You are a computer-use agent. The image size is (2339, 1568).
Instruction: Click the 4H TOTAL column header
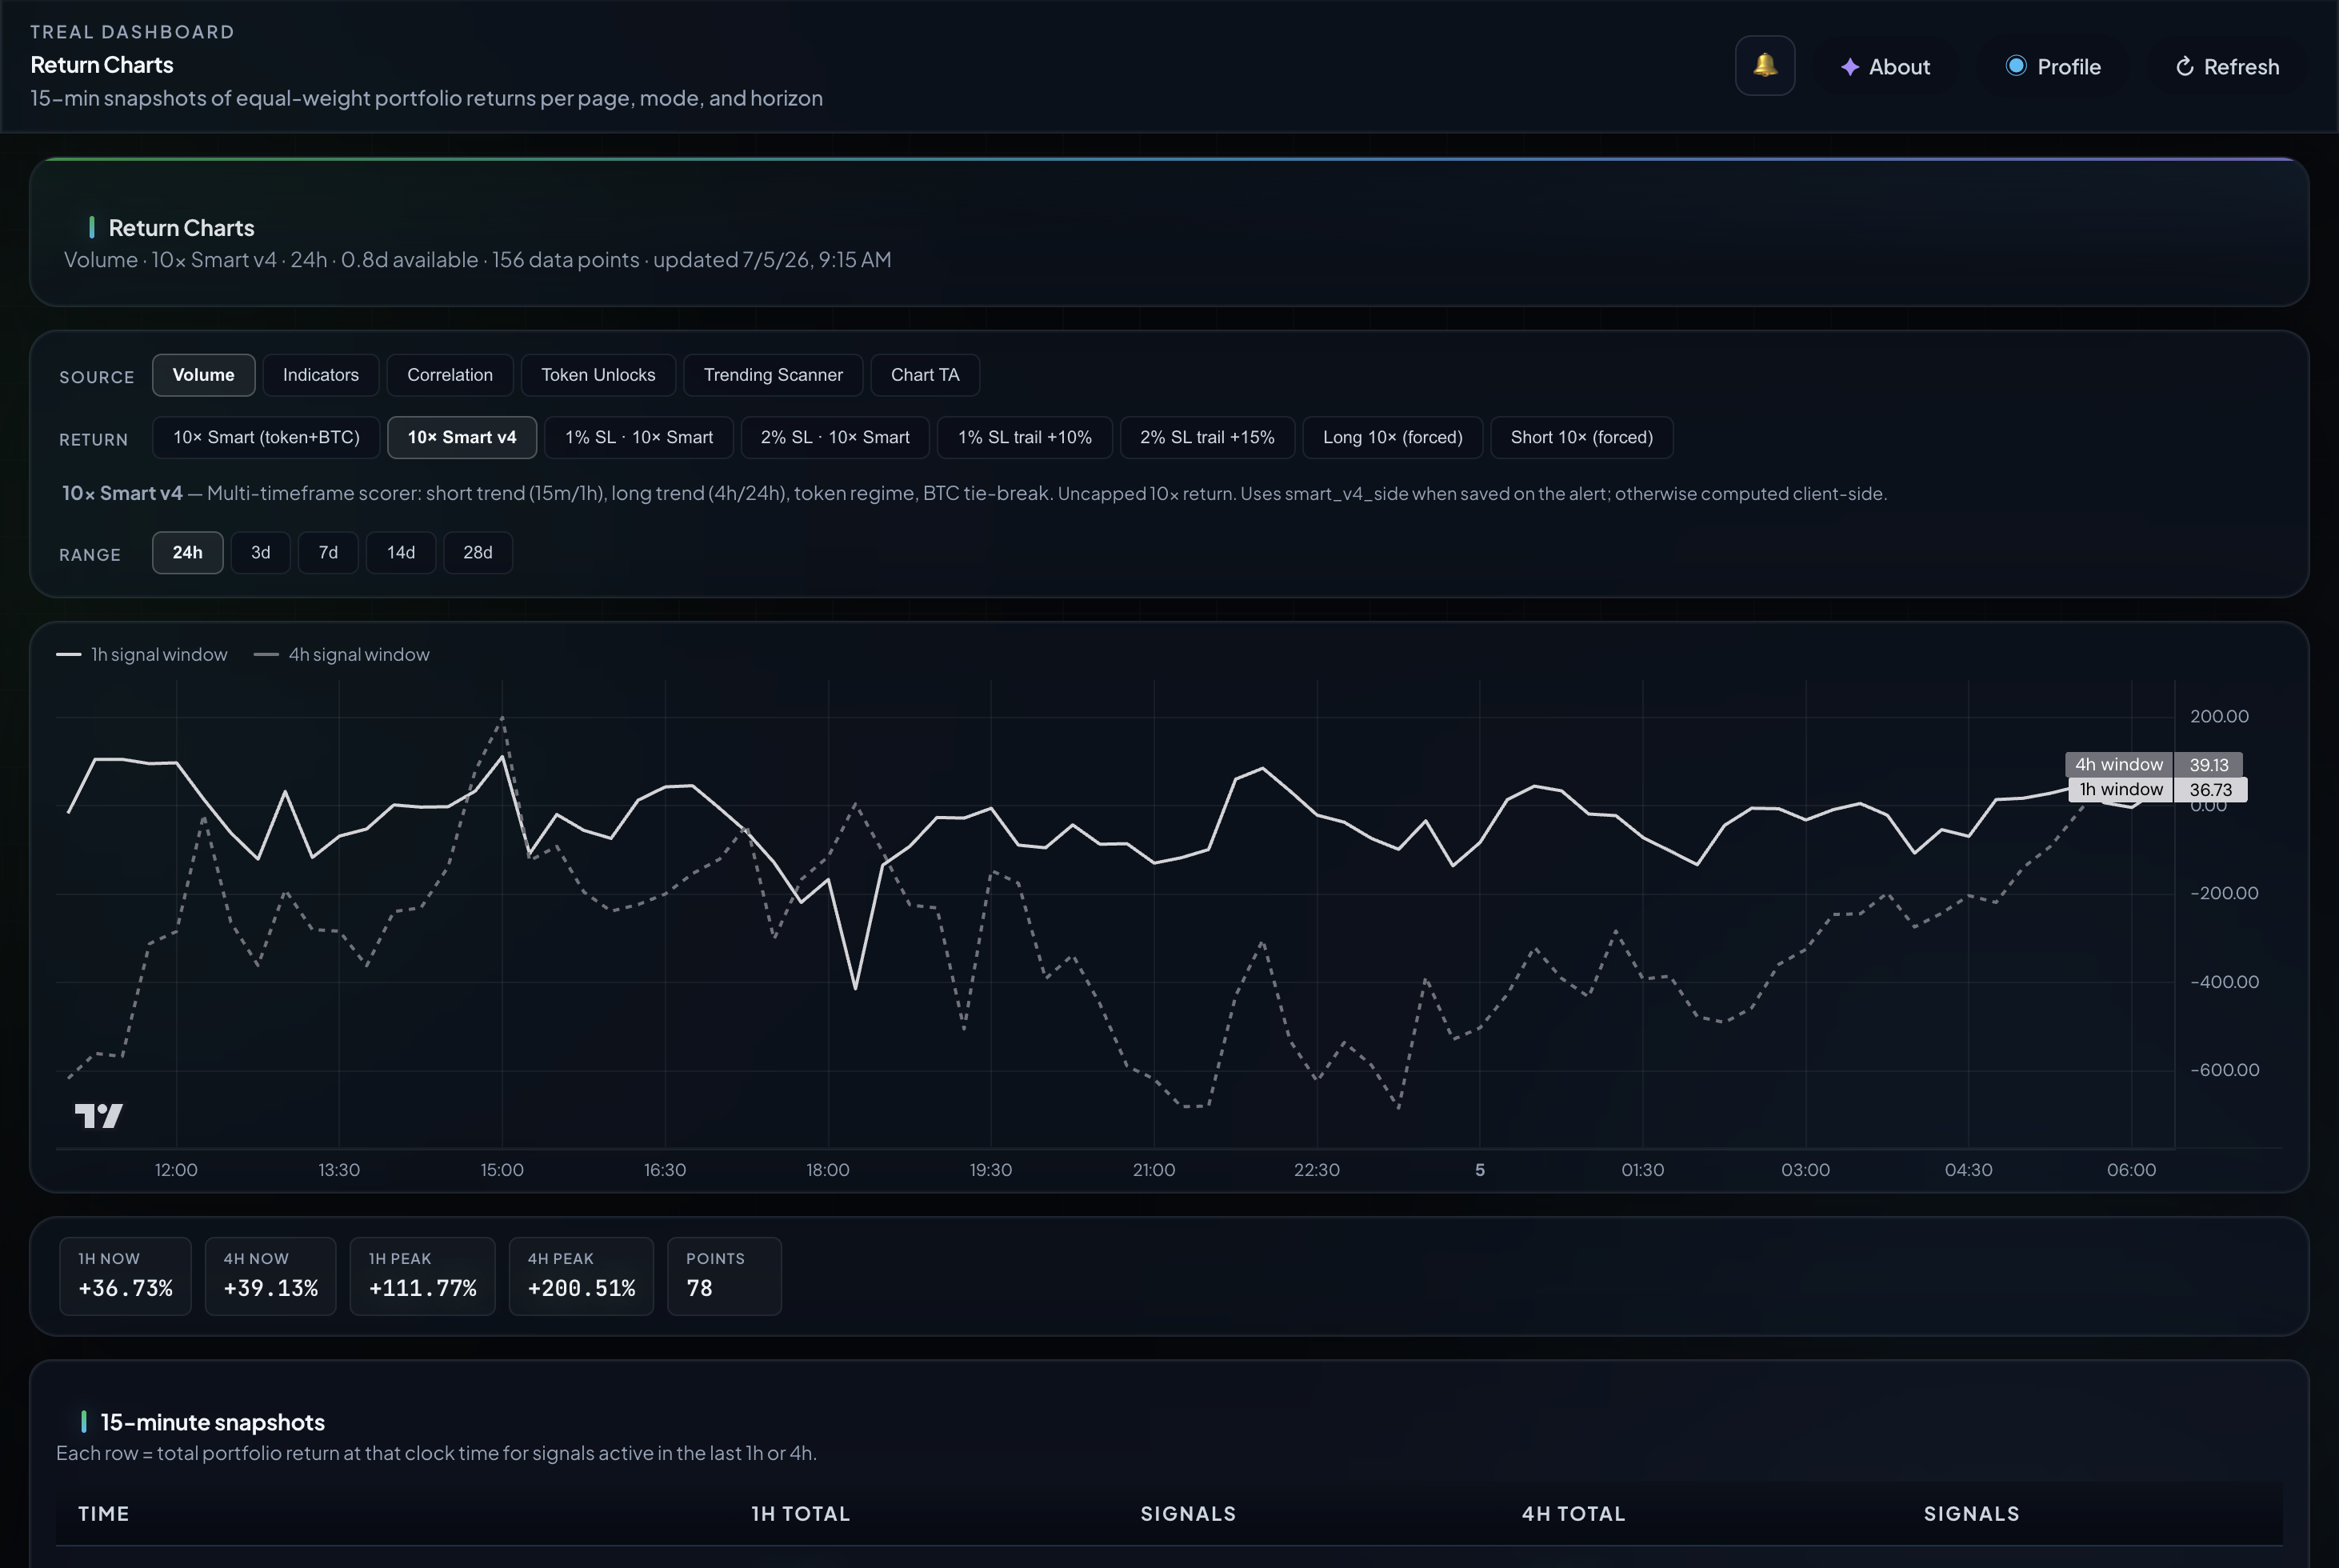(x=1573, y=1514)
